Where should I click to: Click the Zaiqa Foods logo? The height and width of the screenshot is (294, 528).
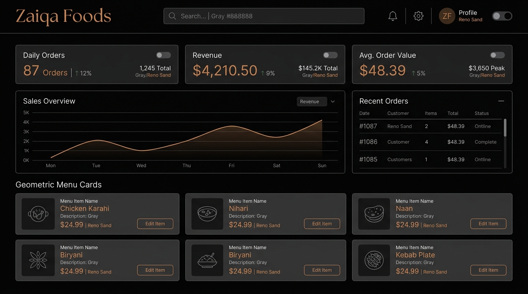coord(63,16)
